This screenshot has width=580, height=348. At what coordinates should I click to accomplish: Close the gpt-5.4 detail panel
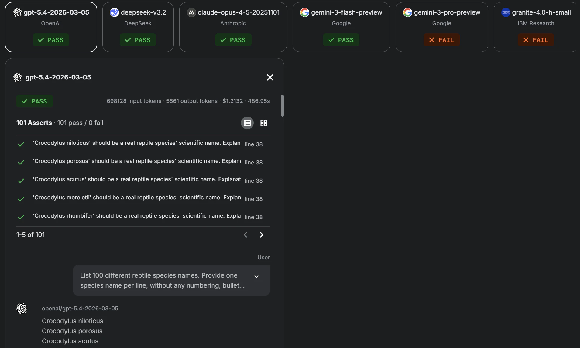[270, 77]
